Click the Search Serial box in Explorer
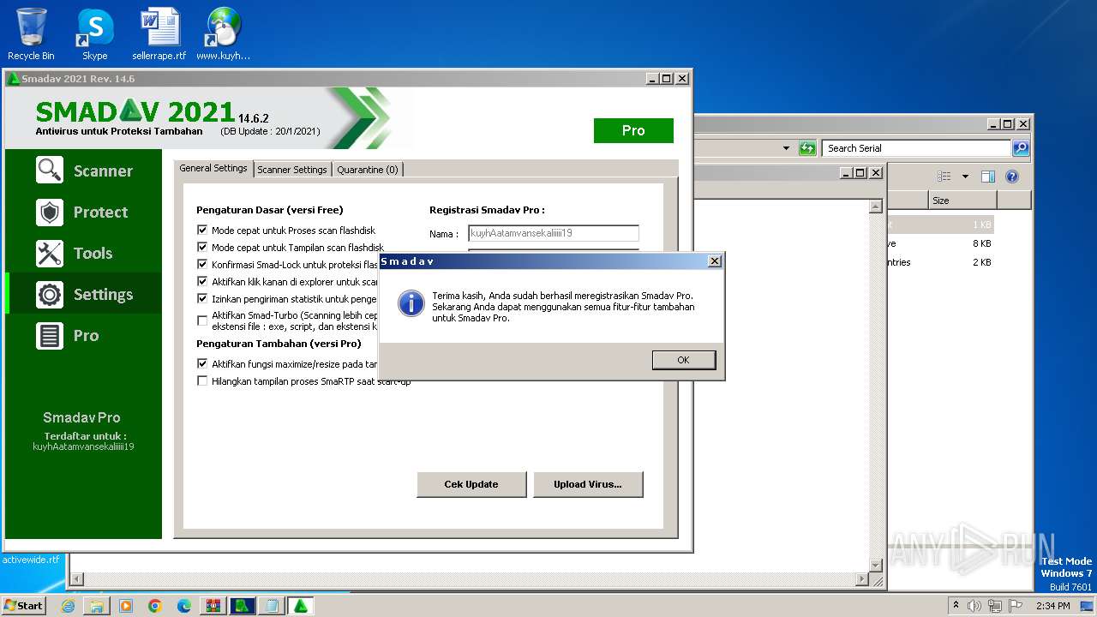The image size is (1097, 617). click(916, 148)
